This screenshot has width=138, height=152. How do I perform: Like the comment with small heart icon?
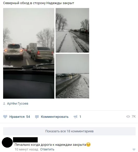(134, 149)
